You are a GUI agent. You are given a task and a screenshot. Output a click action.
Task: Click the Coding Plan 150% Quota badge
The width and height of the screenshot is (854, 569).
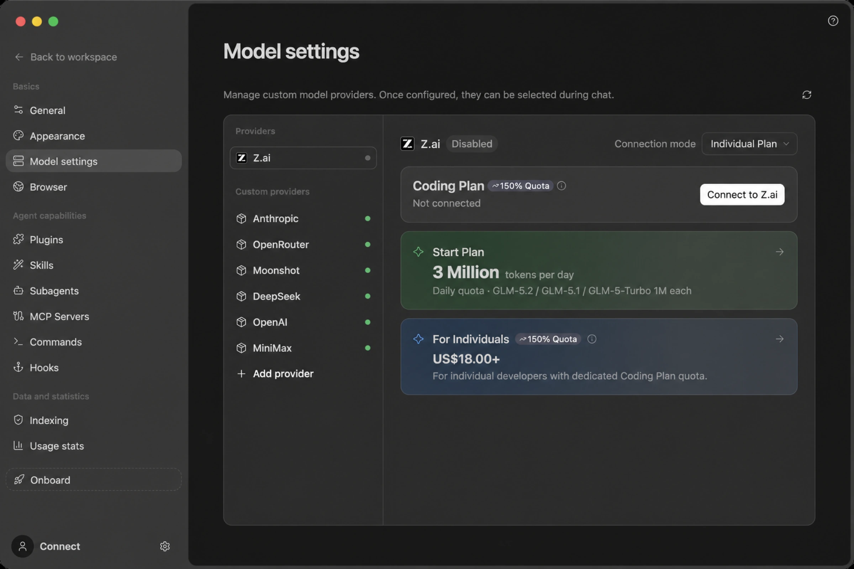[x=521, y=186]
